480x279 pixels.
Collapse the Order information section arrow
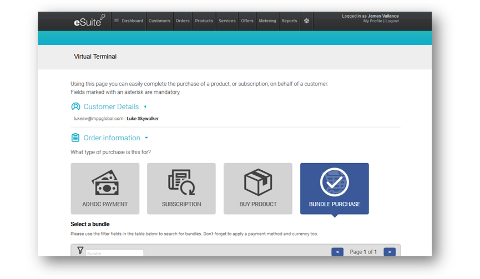click(146, 138)
